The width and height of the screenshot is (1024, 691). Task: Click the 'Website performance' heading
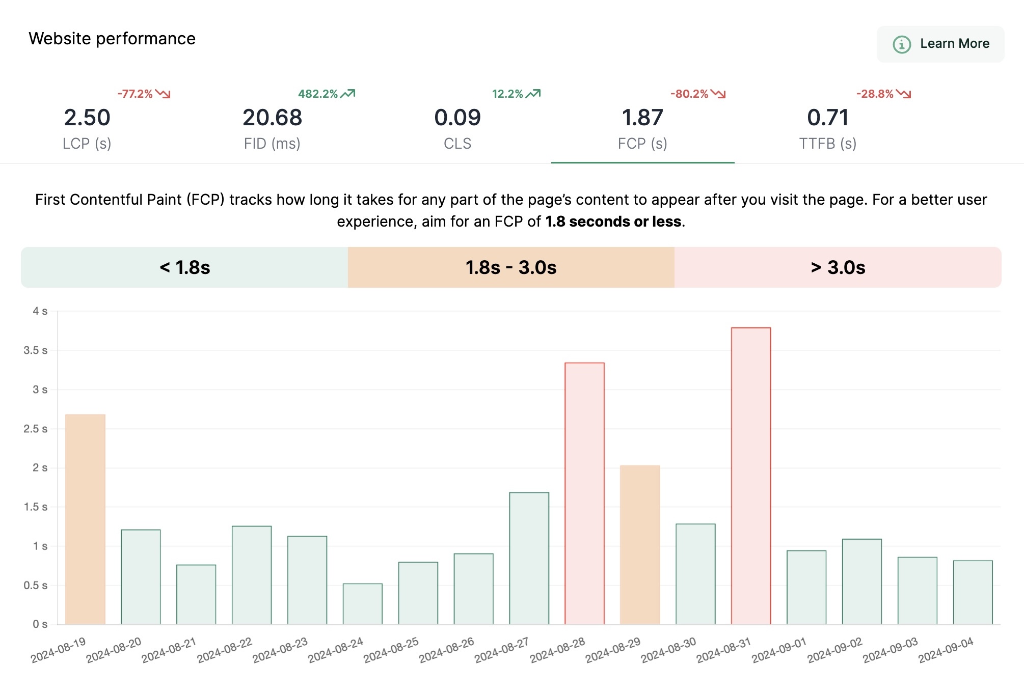coord(112,39)
